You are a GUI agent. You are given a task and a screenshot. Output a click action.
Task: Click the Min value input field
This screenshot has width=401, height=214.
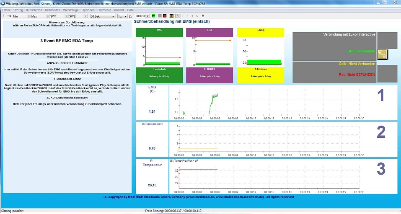point(23,16)
